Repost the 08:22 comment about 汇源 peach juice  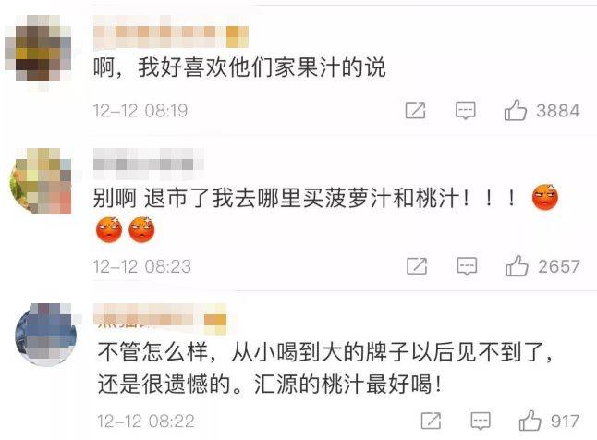tap(431, 421)
